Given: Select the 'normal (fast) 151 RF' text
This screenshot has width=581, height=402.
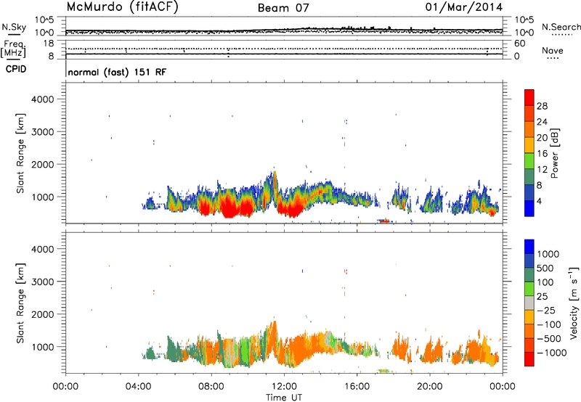Looking at the screenshot, I should click(117, 73).
